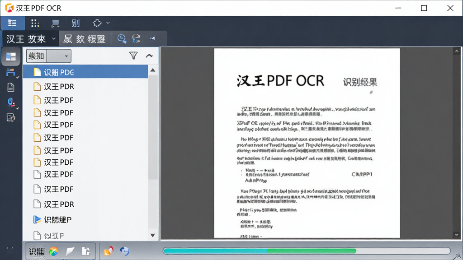Click file list scrollbar up arrow
This screenshot has height=260, width=463.
153,70
